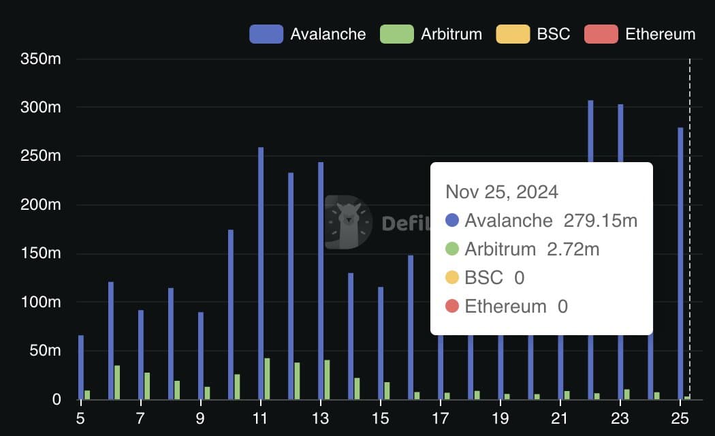Viewport: 715px width, 436px height.
Task: Hide the Ethereum series via legend label
Action: tap(661, 34)
